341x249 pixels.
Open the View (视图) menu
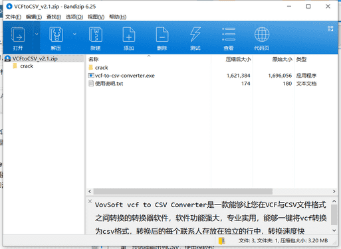[x=96, y=17]
